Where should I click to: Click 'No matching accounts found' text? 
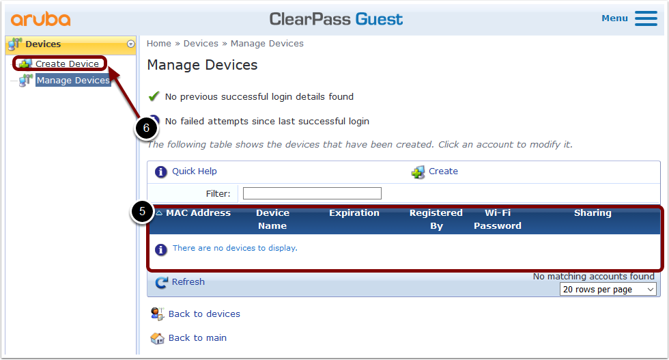593,276
